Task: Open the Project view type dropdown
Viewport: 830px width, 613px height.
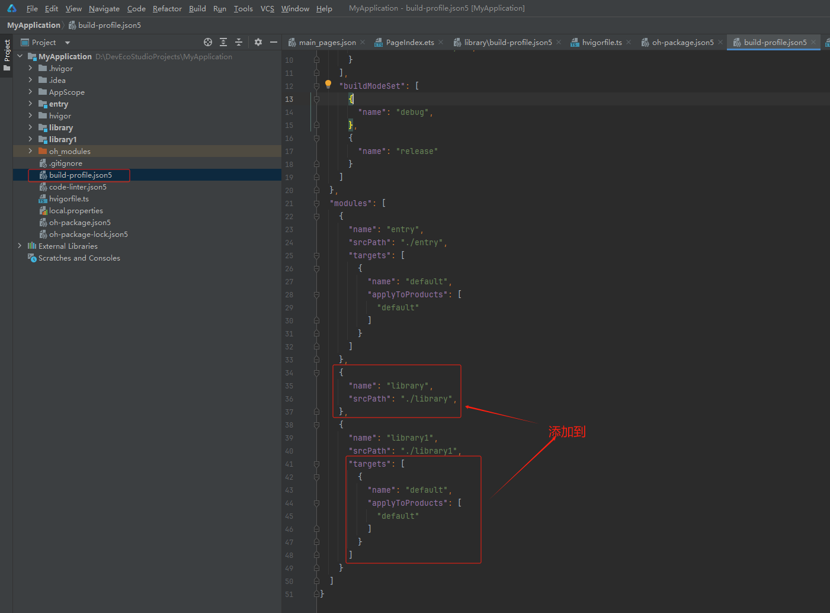Action: click(x=68, y=43)
